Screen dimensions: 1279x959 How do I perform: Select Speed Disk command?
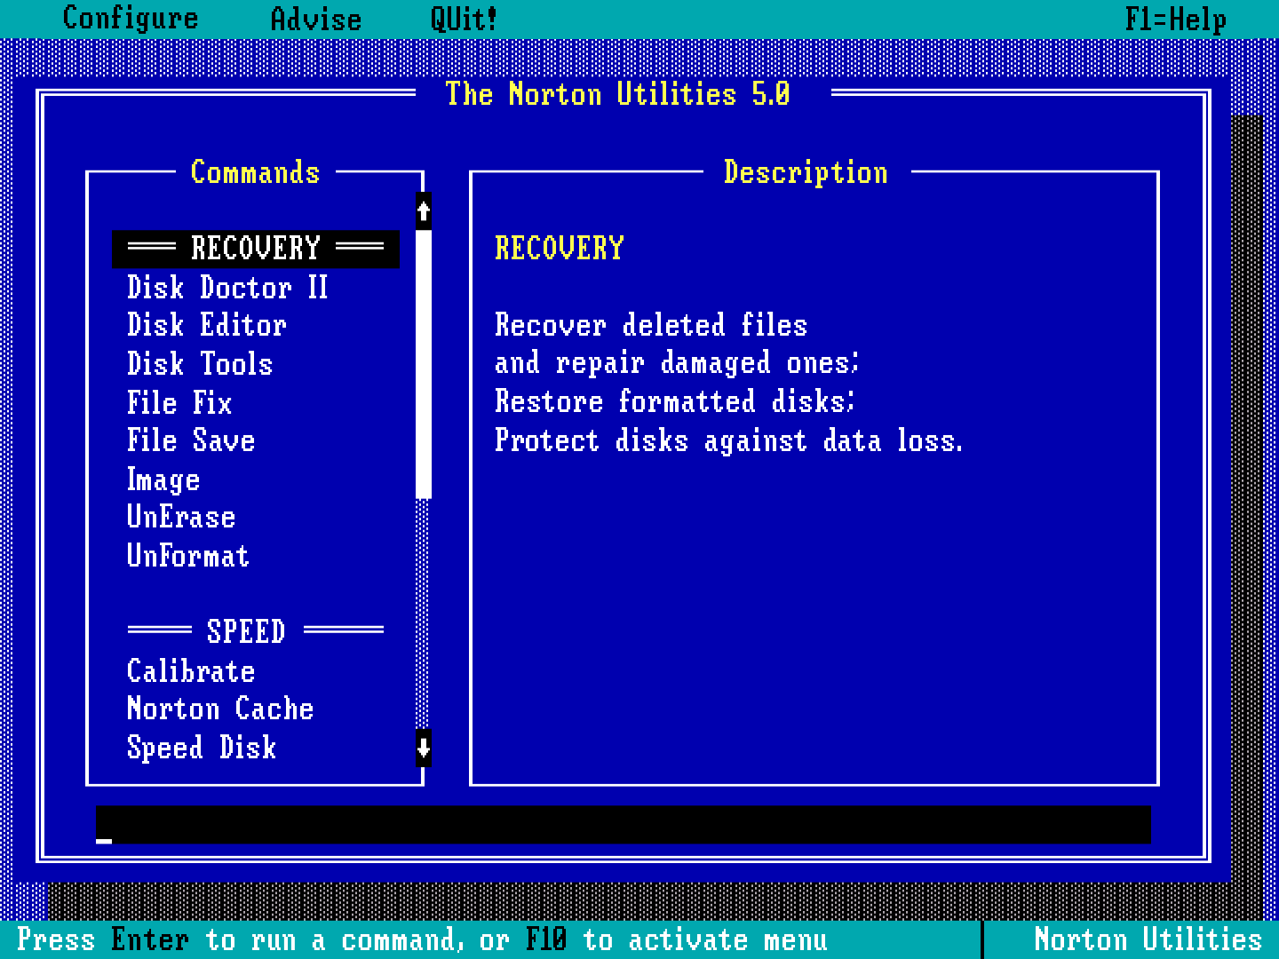click(202, 748)
